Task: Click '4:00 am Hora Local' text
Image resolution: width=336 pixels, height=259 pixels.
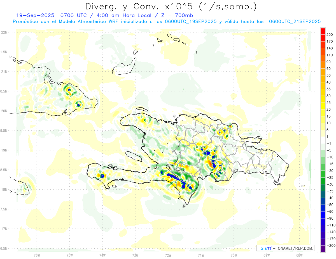Action: (x=124, y=15)
